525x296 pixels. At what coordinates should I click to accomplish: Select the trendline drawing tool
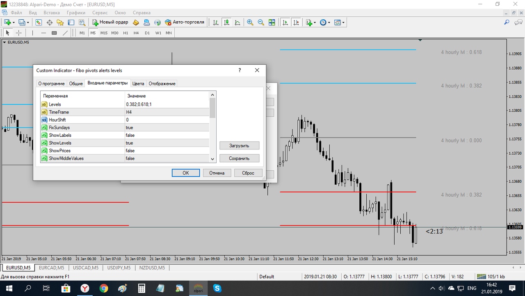[65, 33]
